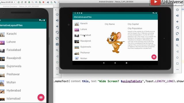Click the City Capital label on tablet

click(133, 24)
